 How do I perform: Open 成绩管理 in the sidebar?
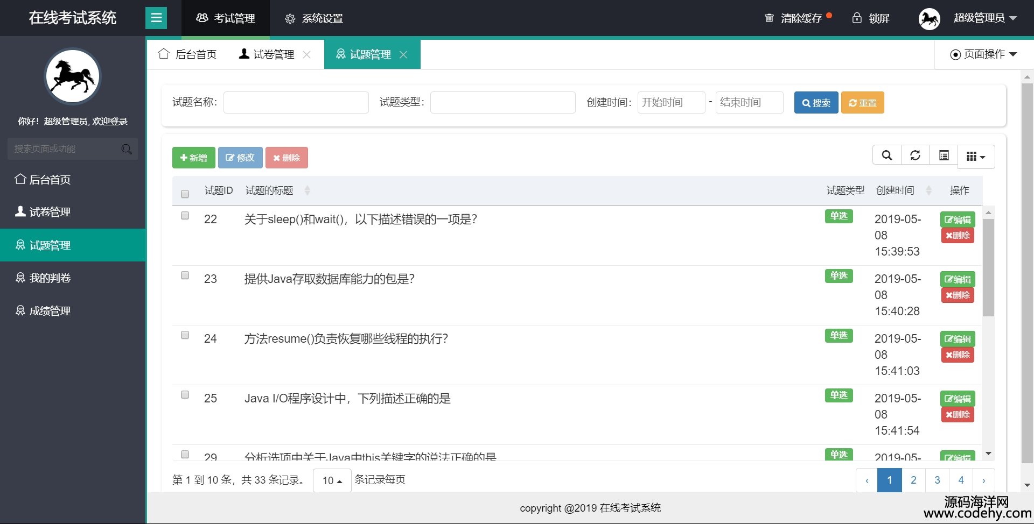73,311
